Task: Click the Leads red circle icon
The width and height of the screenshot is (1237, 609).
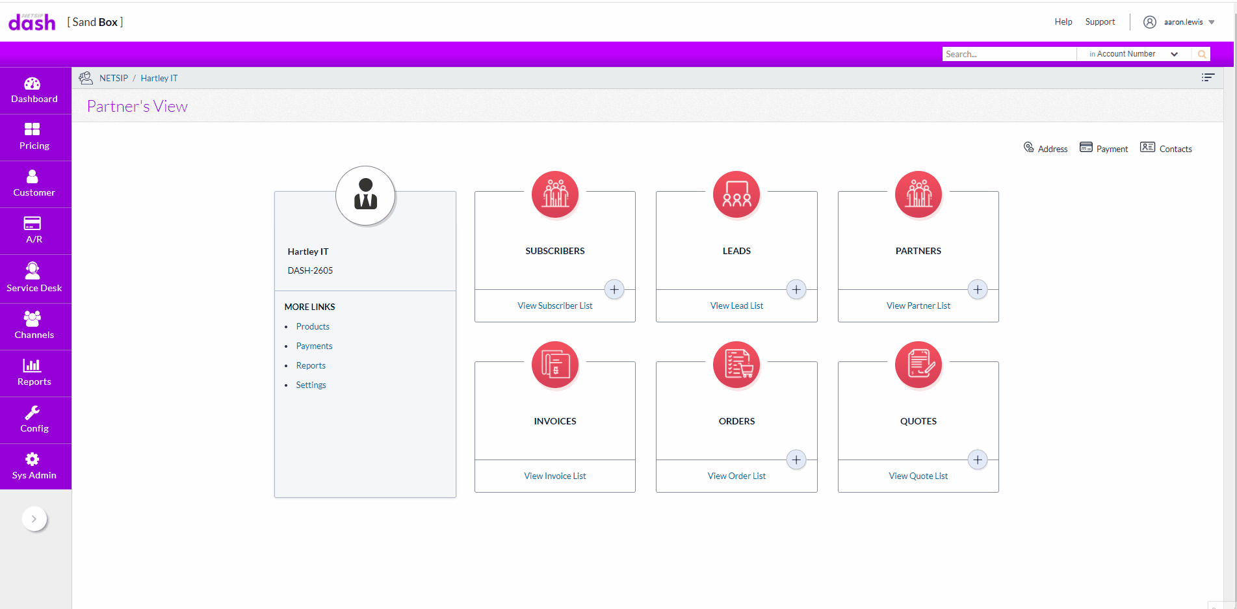Action: point(736,194)
